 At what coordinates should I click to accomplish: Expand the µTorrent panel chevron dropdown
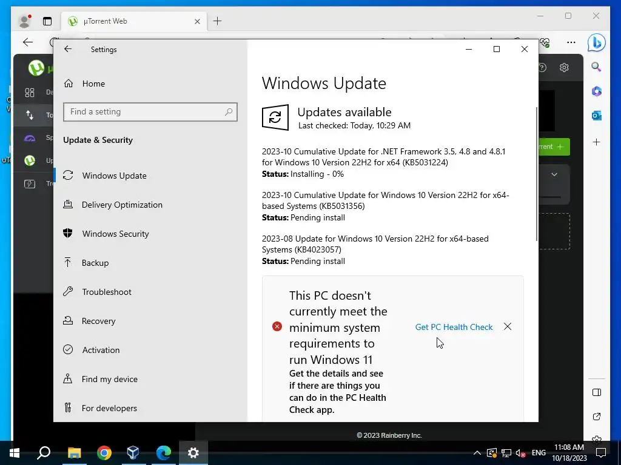click(554, 174)
